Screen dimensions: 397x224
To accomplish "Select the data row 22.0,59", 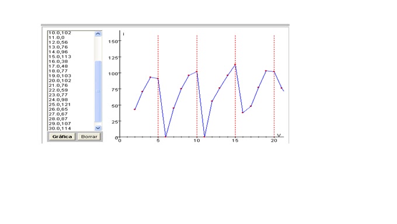I will click(58, 90).
